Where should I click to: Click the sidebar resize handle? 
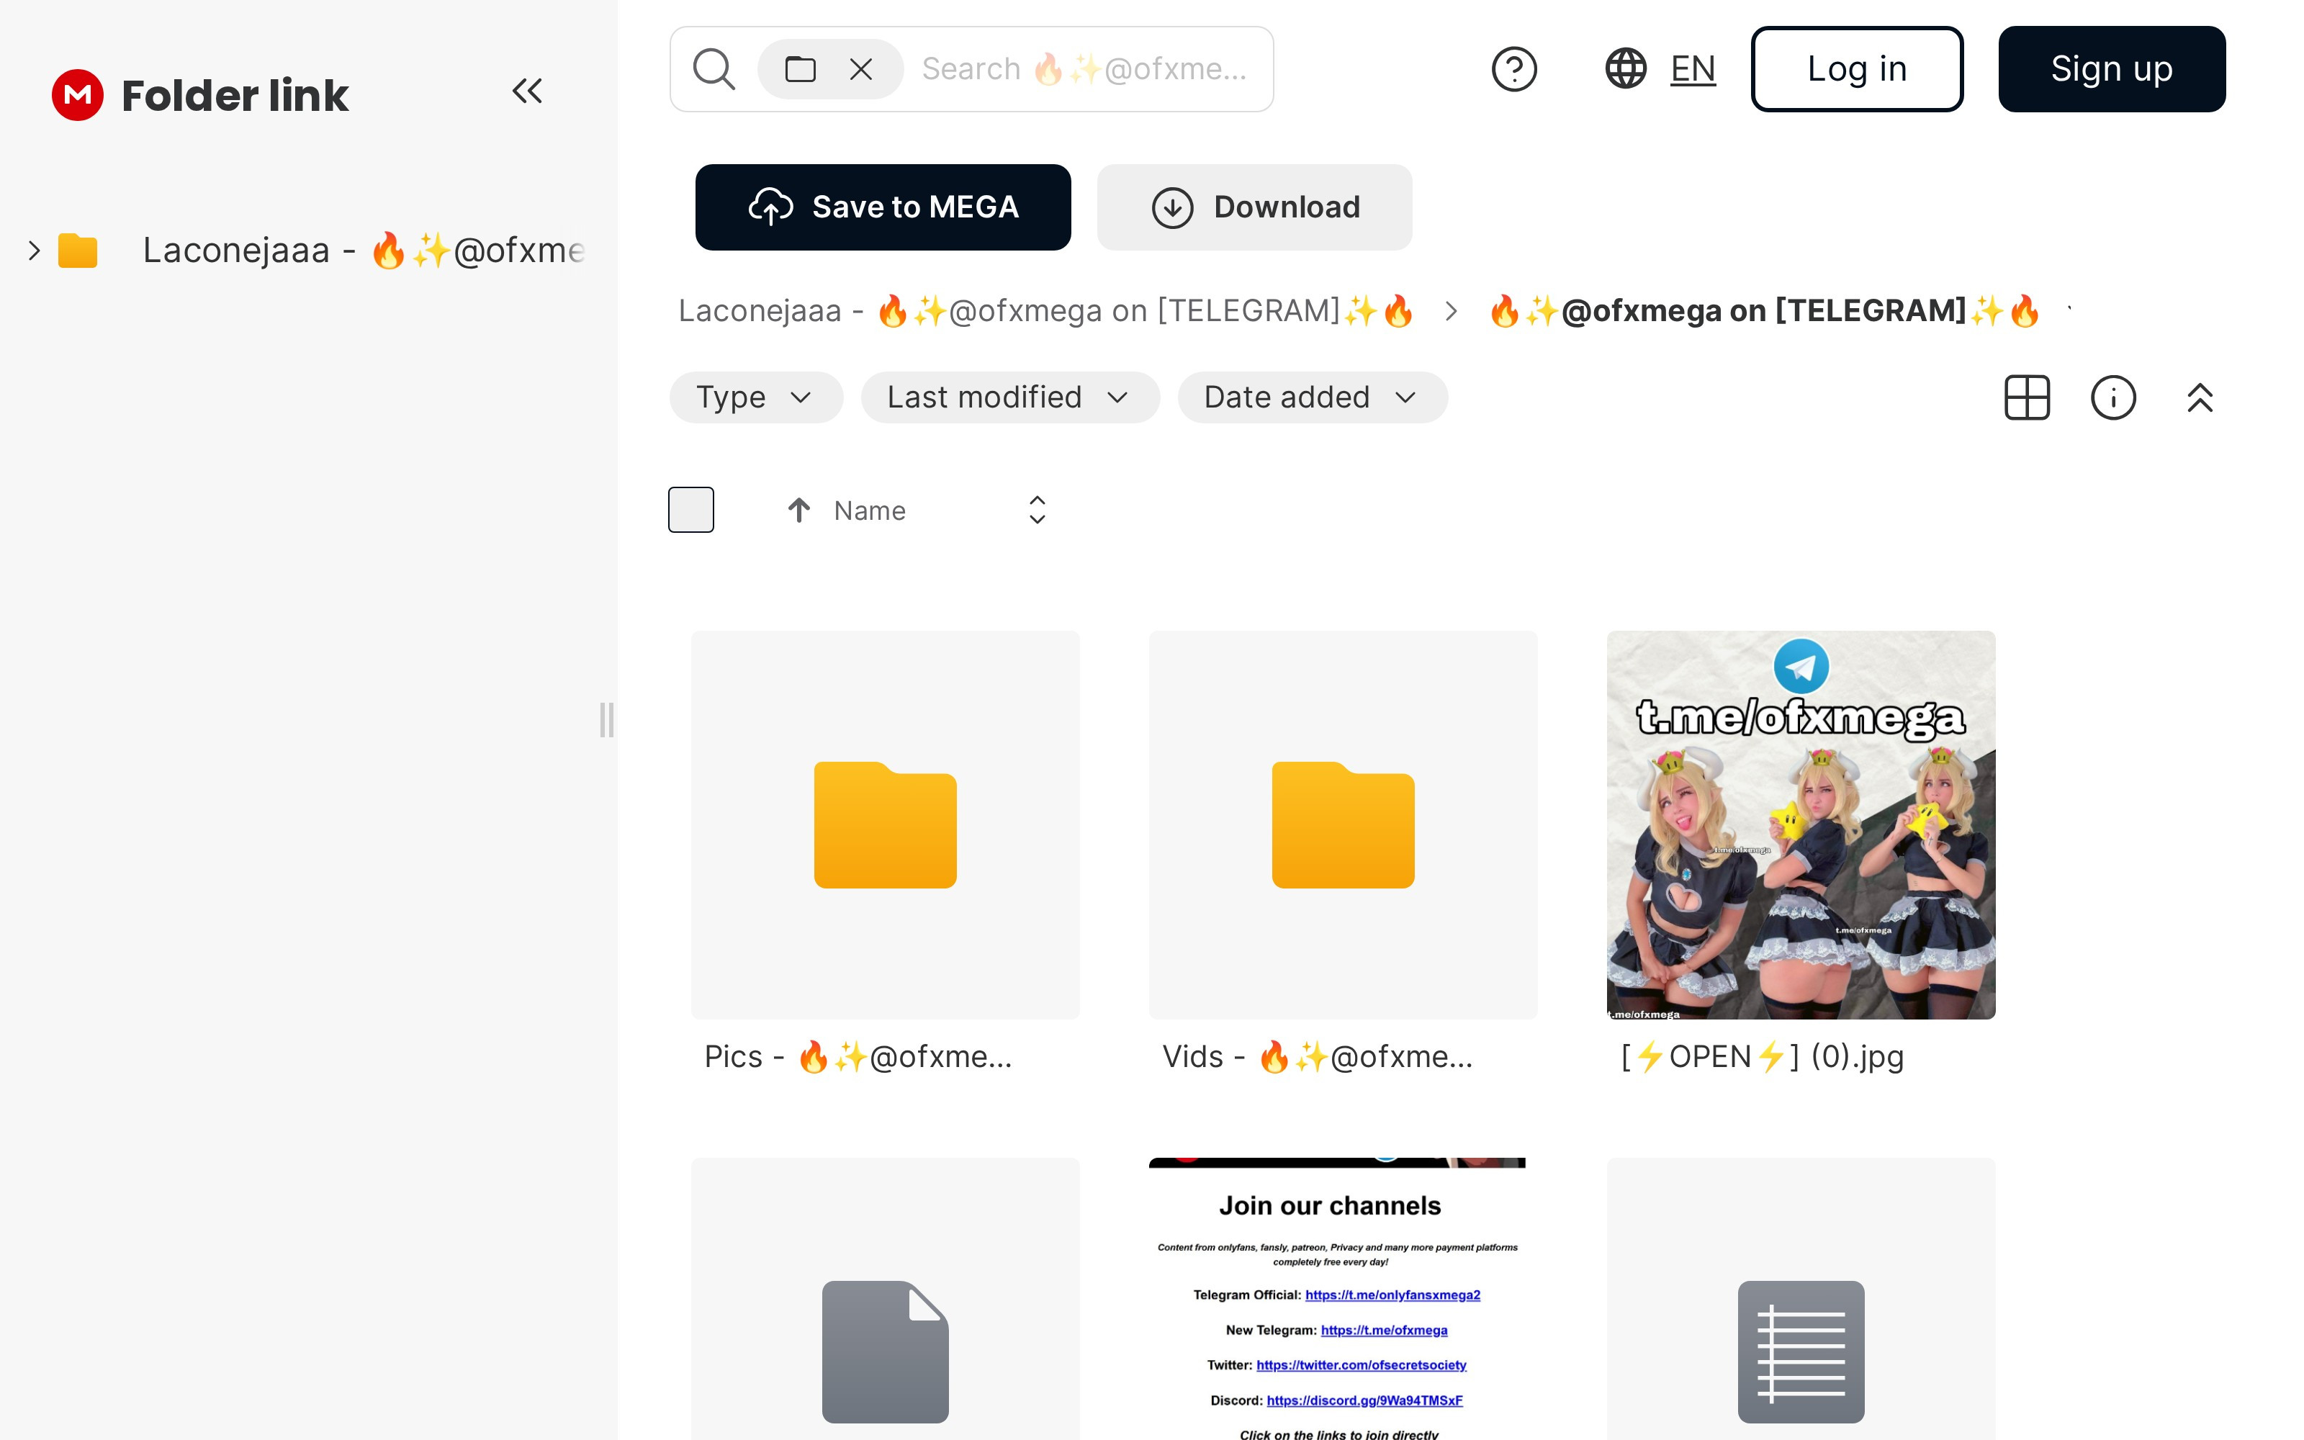[x=606, y=720]
